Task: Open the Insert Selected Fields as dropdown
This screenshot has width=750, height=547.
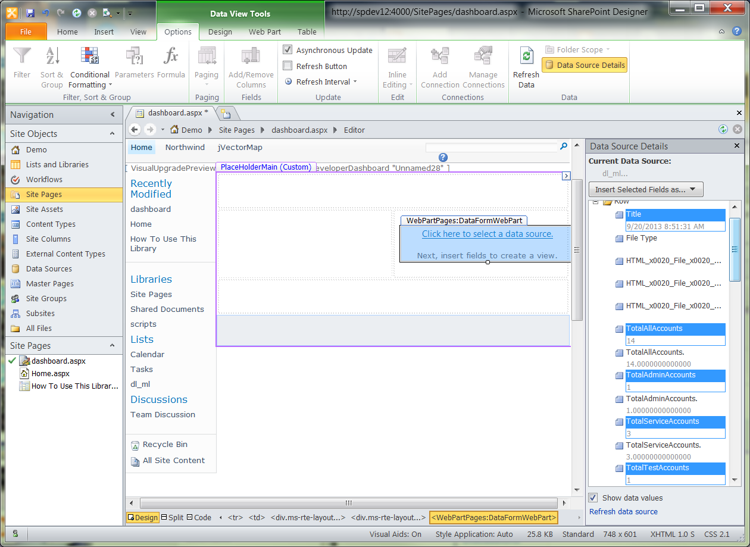Action: pyautogui.click(x=646, y=189)
